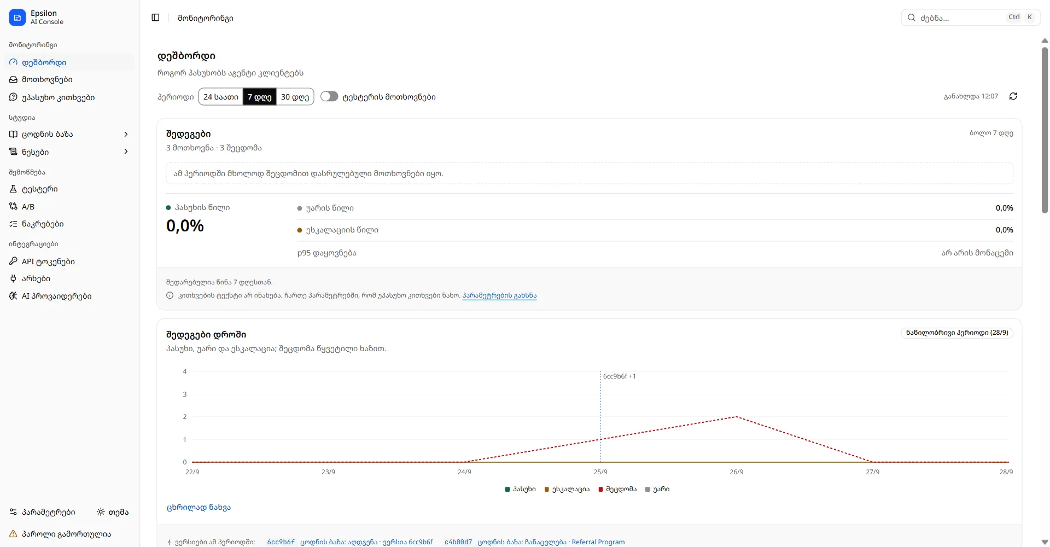
Task: Toggle ტესტერის მოთხოვნები switch
Action: [x=329, y=96]
